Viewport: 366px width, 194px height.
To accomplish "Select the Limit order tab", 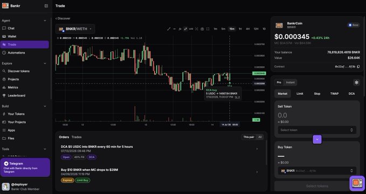I will (300, 94).
